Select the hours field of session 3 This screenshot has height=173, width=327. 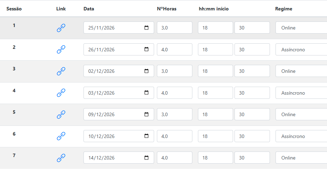click(175, 71)
